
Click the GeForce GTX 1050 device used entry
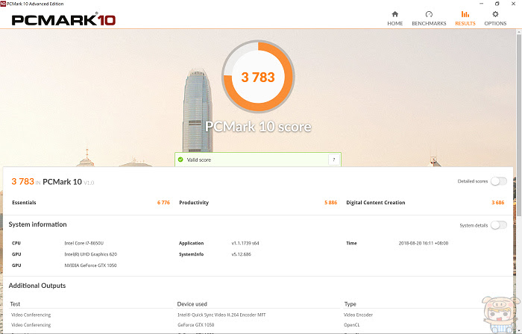coord(195,325)
